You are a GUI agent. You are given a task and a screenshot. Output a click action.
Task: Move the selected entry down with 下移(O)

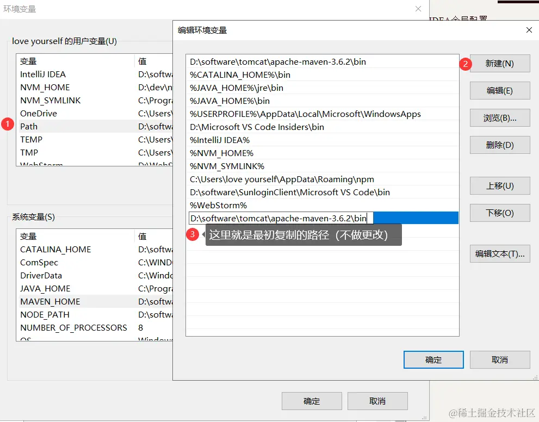[x=499, y=213]
